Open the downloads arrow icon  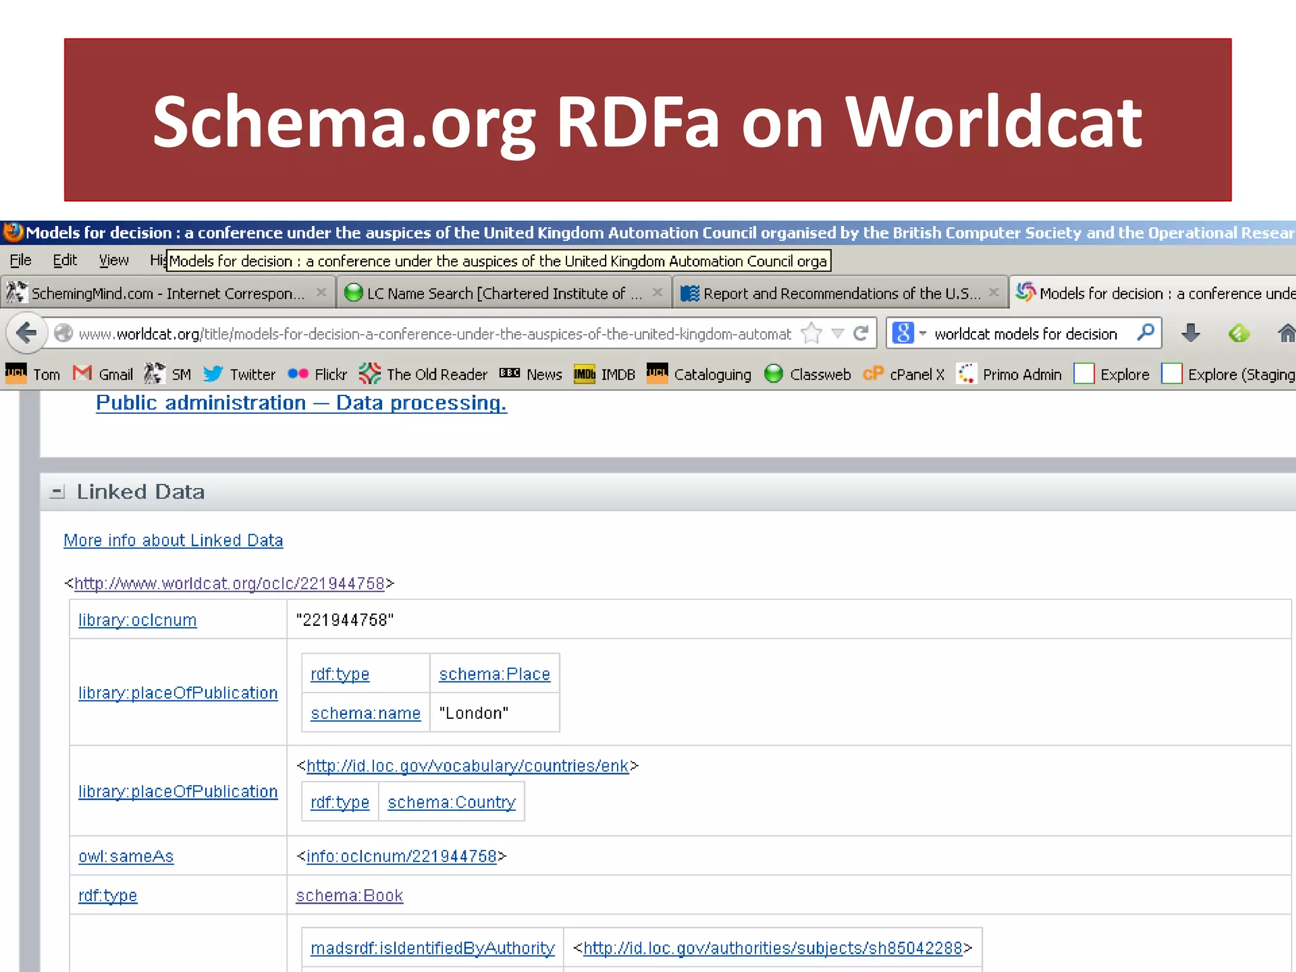(1190, 333)
